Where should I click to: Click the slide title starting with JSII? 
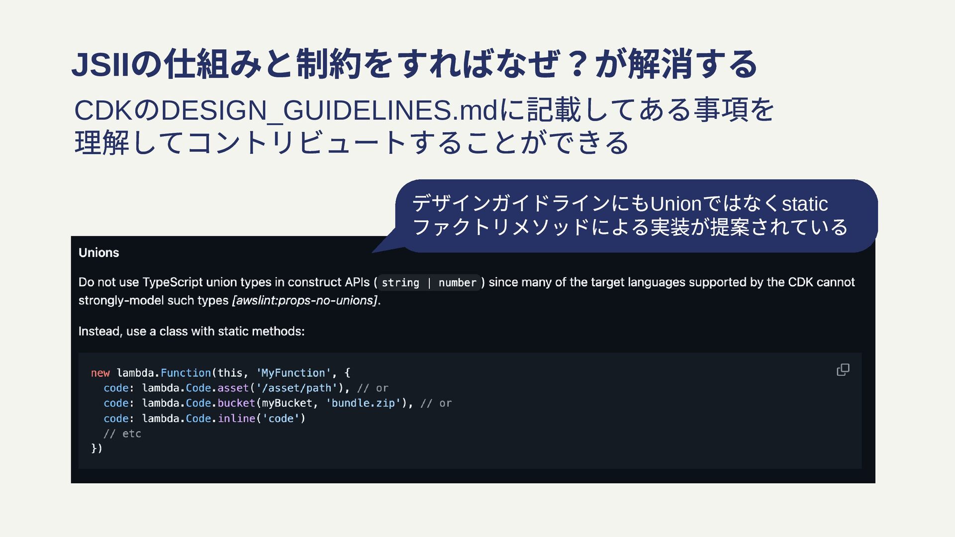point(414,65)
